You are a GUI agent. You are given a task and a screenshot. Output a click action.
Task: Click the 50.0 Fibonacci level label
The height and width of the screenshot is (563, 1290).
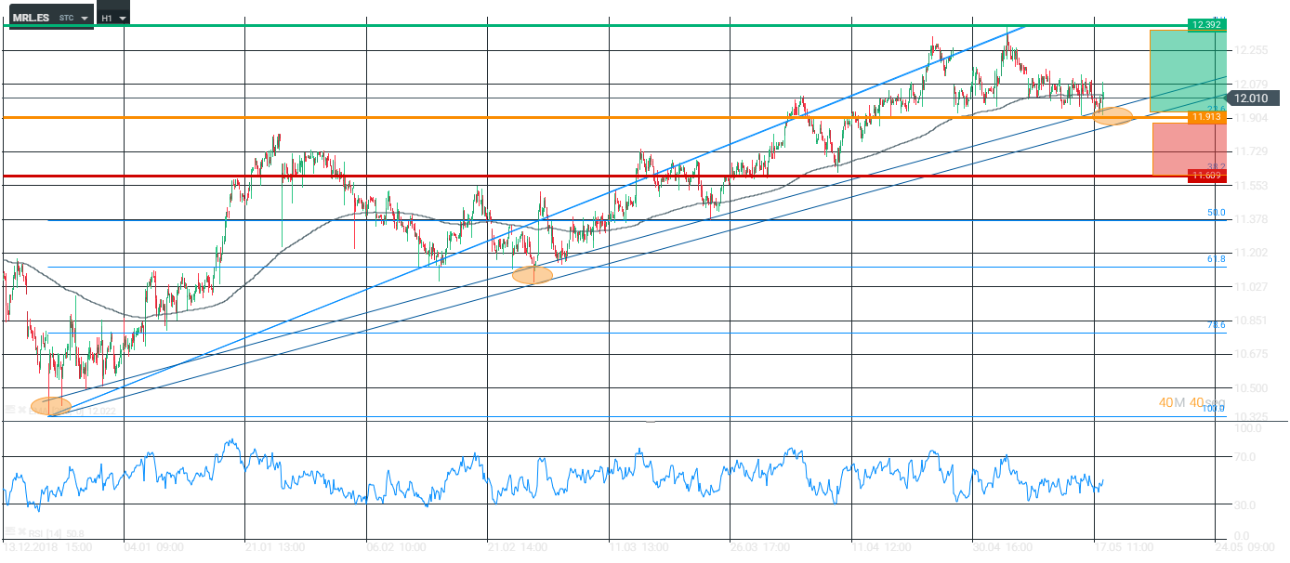pyautogui.click(x=1216, y=213)
